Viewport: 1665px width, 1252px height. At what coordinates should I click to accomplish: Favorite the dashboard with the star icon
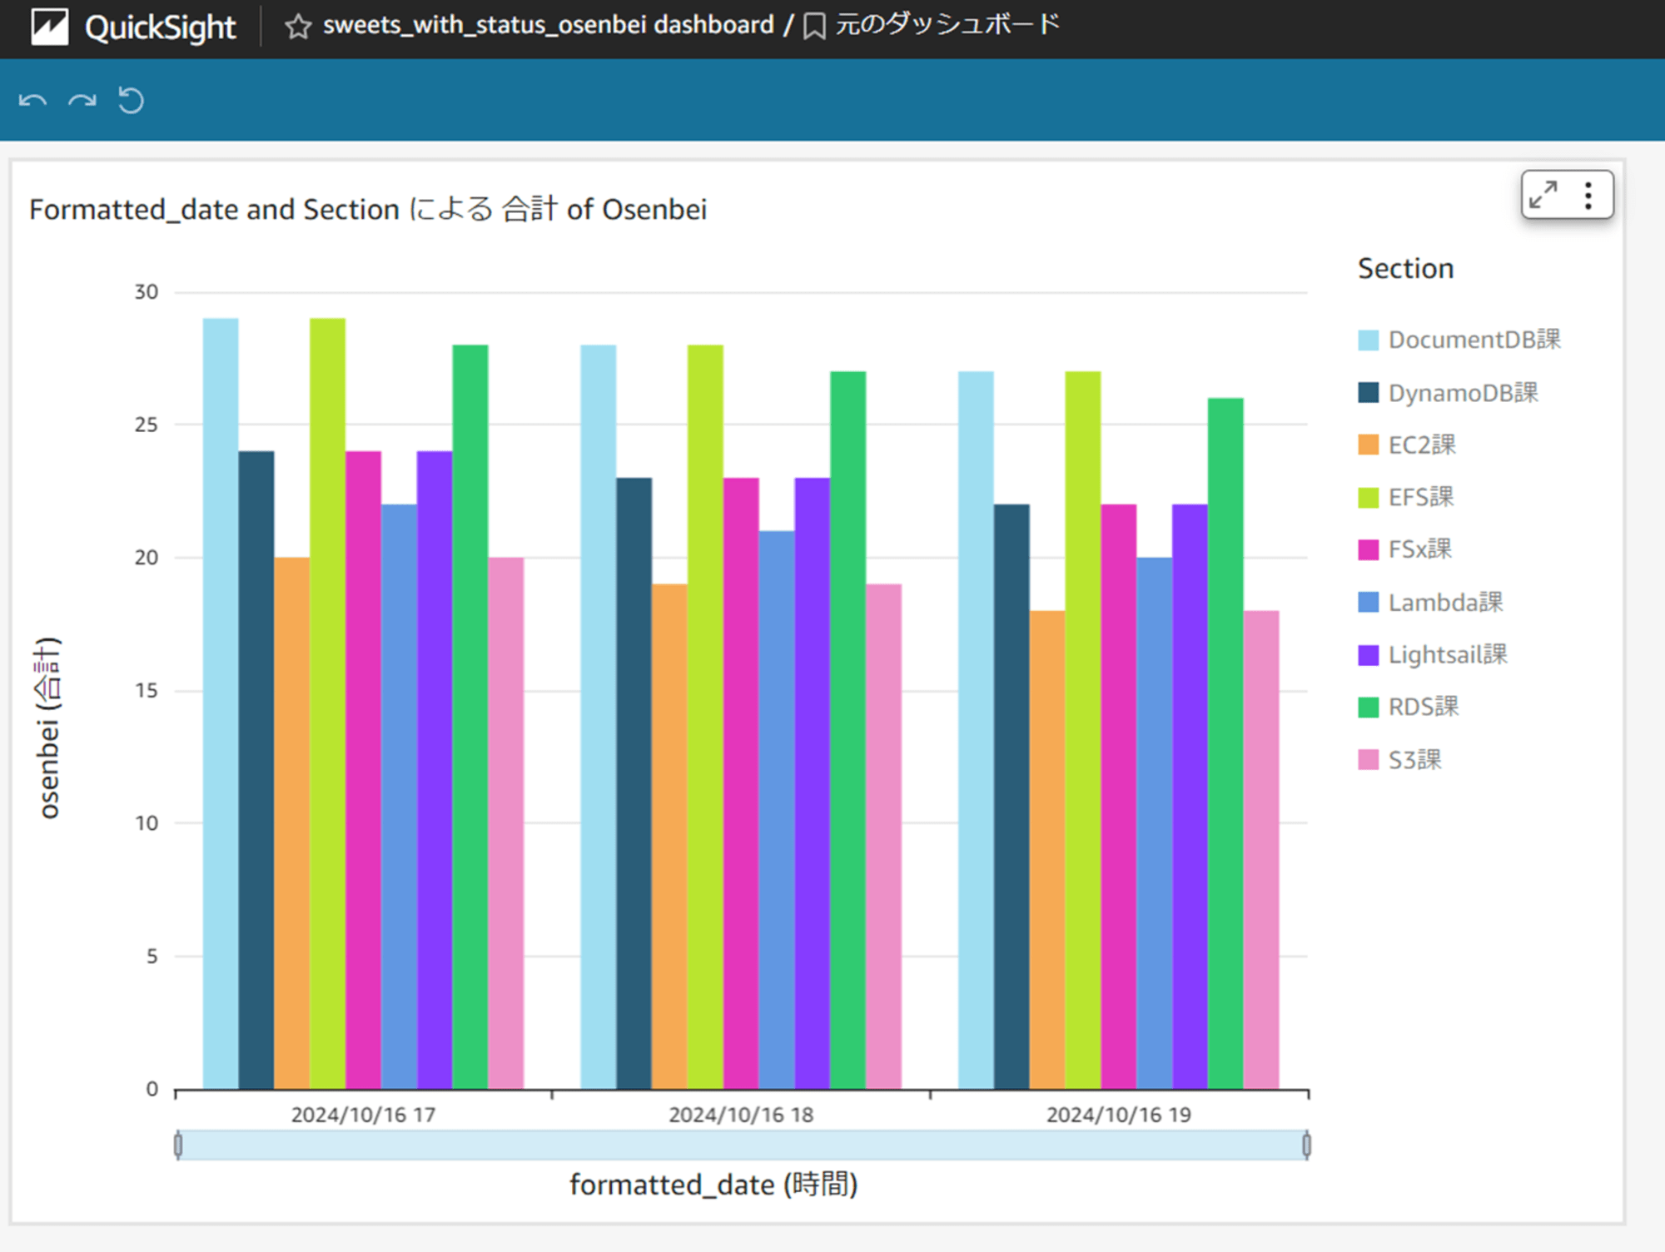(x=297, y=27)
